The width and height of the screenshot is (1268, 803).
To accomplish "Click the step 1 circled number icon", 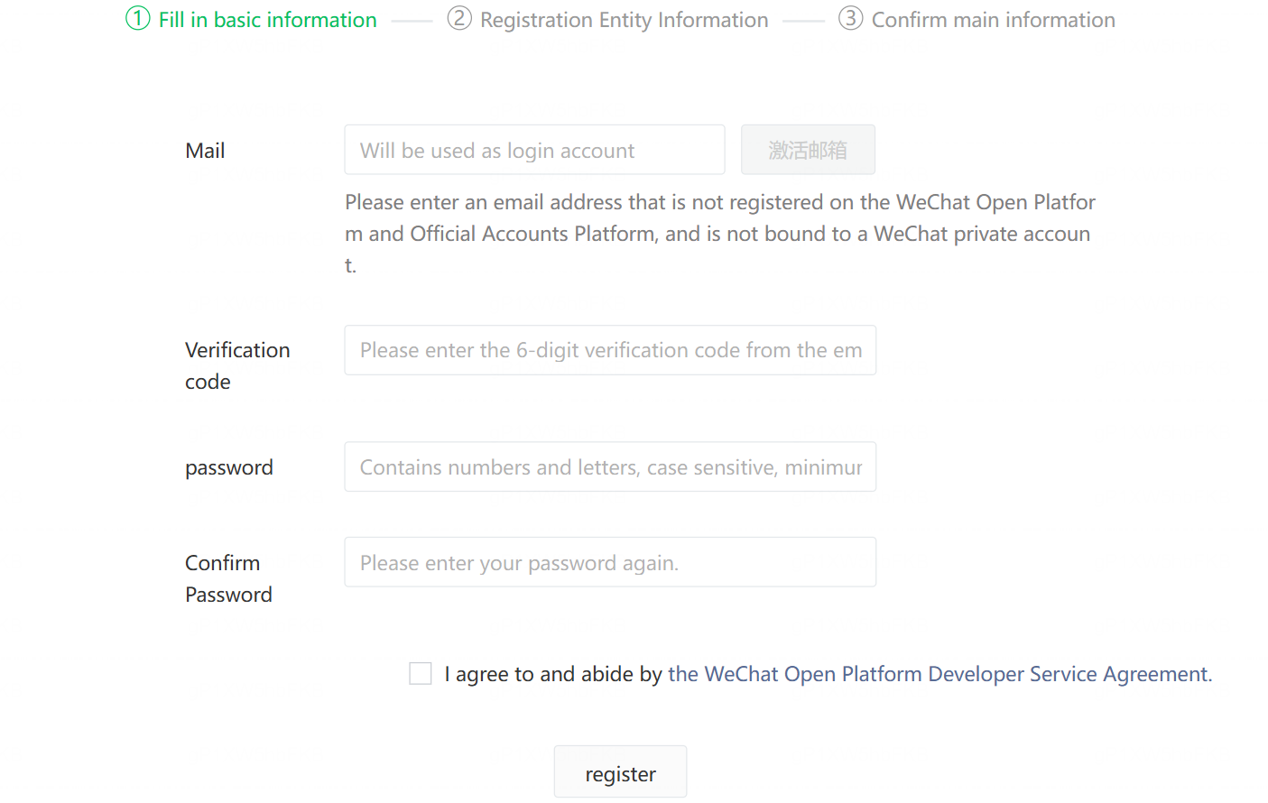I will [138, 18].
